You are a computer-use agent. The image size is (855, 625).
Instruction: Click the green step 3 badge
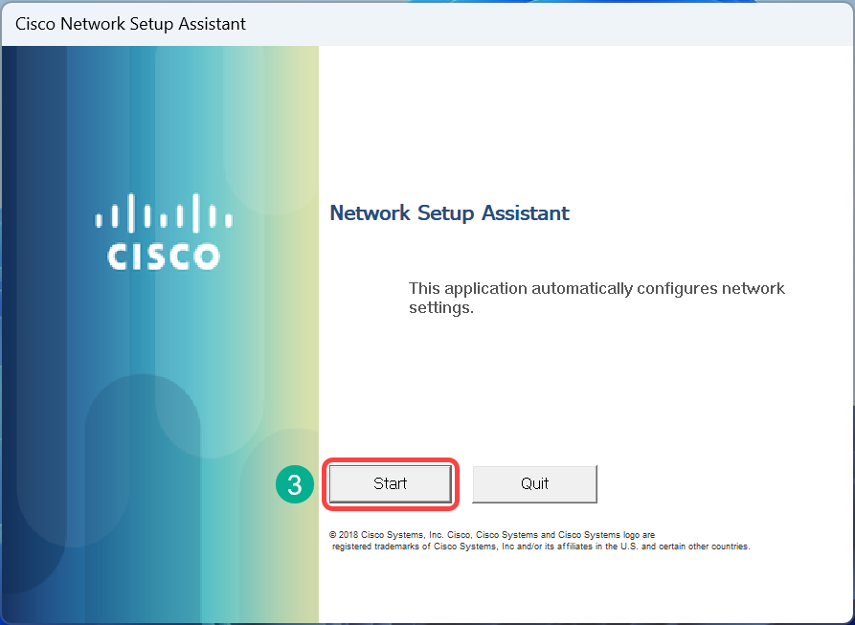tap(295, 484)
